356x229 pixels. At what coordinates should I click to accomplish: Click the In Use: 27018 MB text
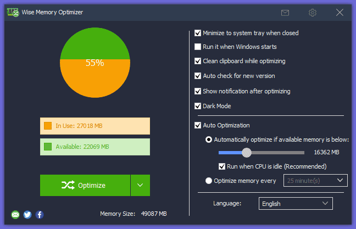click(x=79, y=126)
